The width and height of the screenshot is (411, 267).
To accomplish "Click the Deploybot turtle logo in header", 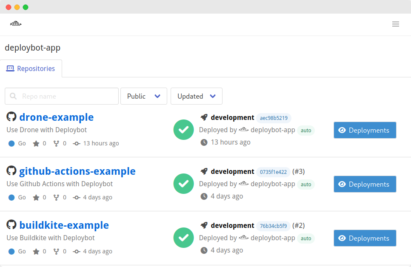I will (16, 23).
